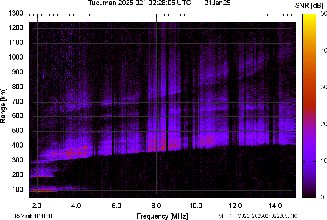This screenshot has width=327, height=220.
Task: Click the echo trace near 200 km at 2 MHz
Action: point(42,176)
